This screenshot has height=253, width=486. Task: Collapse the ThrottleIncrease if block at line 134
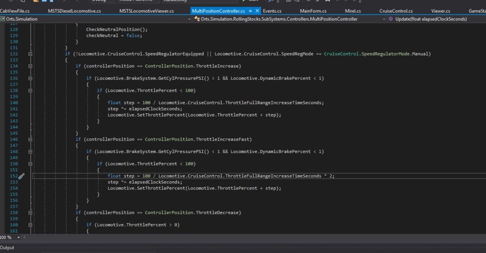click(x=30, y=66)
